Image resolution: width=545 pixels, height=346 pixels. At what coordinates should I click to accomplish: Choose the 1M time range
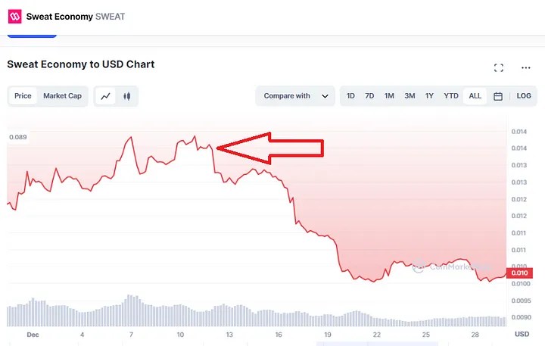389,96
